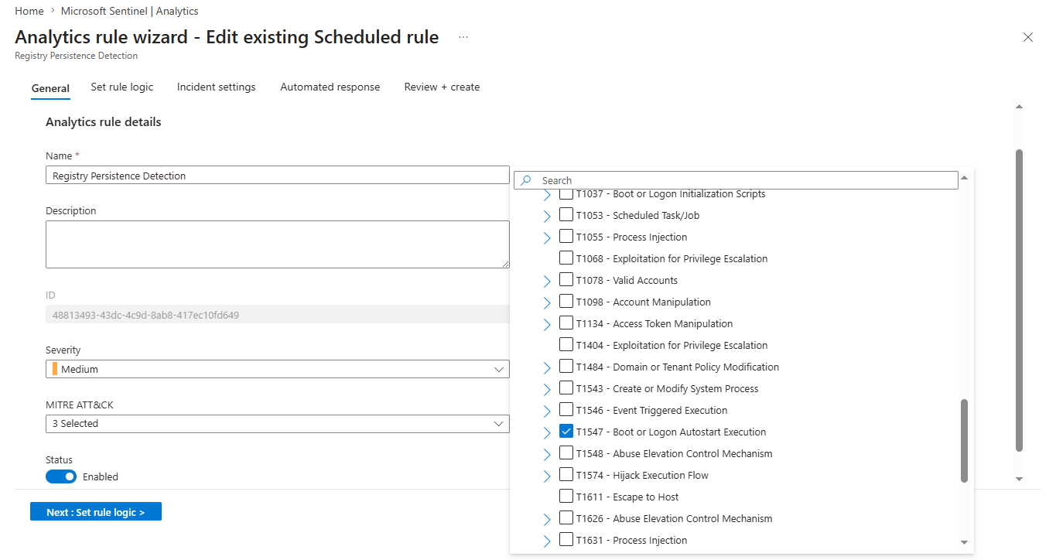
Task: Click the wizard page scrollbar up arrow
Action: pyautogui.click(x=1019, y=106)
